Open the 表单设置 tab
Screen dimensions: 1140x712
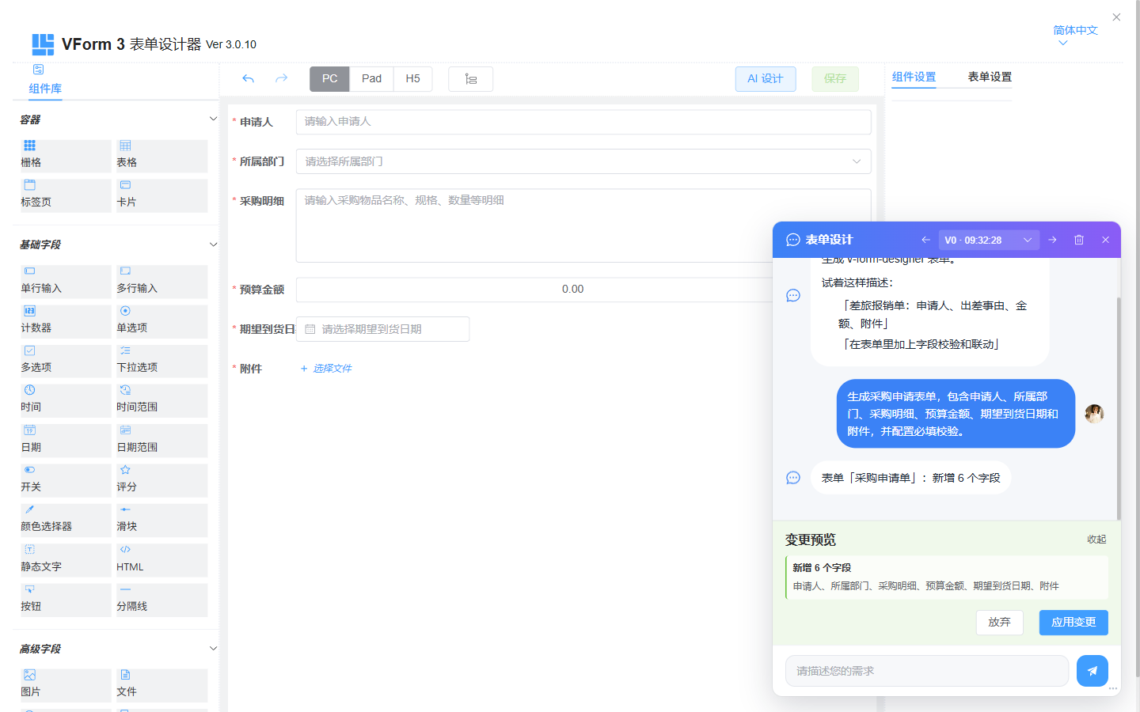[x=990, y=77]
